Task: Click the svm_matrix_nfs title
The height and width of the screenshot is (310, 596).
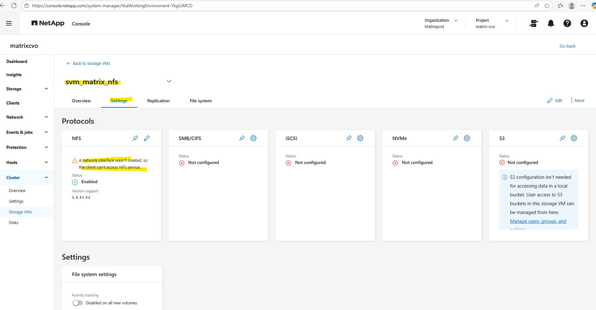Action: [x=92, y=82]
